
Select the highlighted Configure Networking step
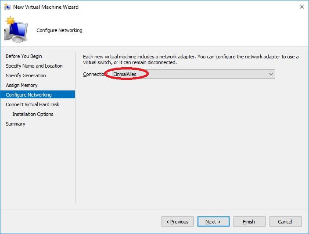click(x=29, y=95)
